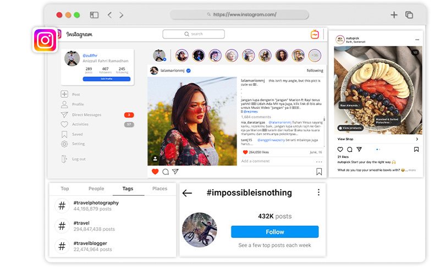Click the Post plus icon in sidebar
Image resolution: width=440 pixels, height=275 pixels.
point(64,94)
